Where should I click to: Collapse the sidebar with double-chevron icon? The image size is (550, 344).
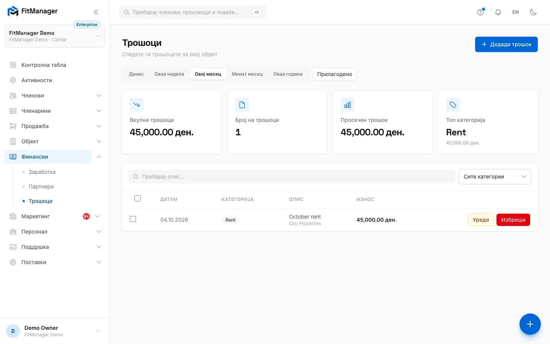(x=96, y=12)
